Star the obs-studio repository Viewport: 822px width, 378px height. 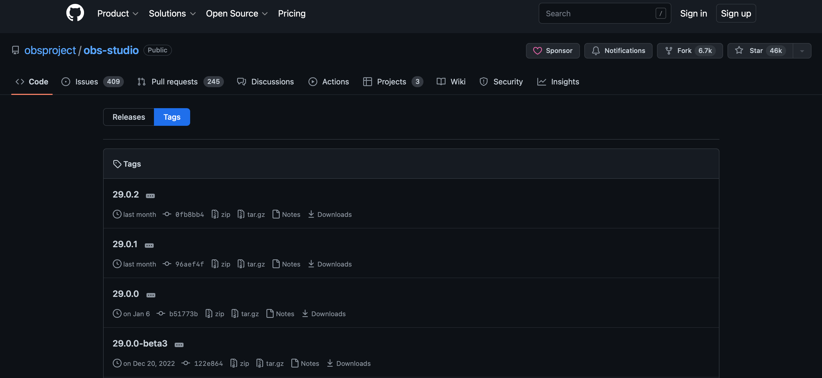pyautogui.click(x=760, y=51)
